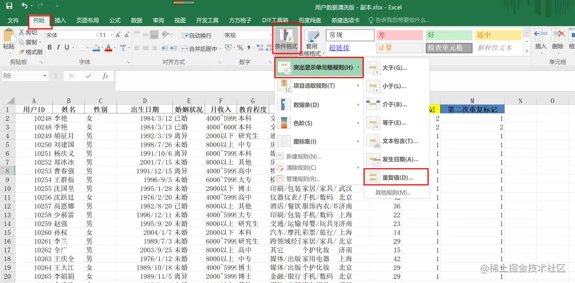Select cell containing 胡征月
This screenshot has width=575, height=283.
click(x=69, y=136)
